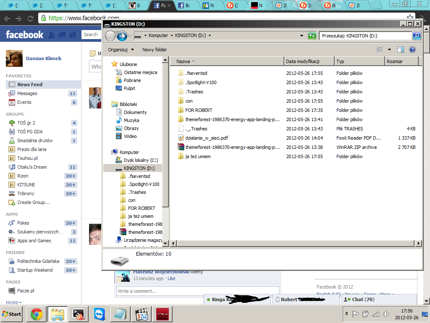Click the search magnifier icon in Explorer
This screenshot has width=430, height=323.
pos(417,36)
